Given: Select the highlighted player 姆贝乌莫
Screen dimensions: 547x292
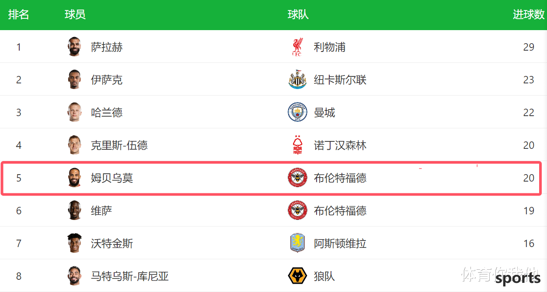Looking at the screenshot, I should tap(112, 178).
